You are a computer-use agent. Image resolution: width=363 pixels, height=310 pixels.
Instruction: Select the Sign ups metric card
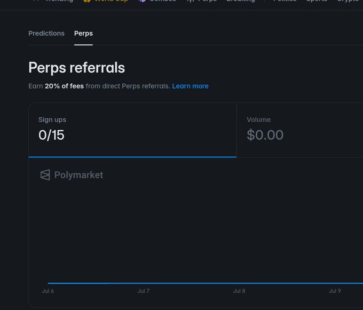tap(132, 130)
